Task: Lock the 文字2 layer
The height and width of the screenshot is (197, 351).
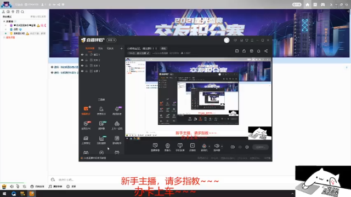Action: [87, 60]
